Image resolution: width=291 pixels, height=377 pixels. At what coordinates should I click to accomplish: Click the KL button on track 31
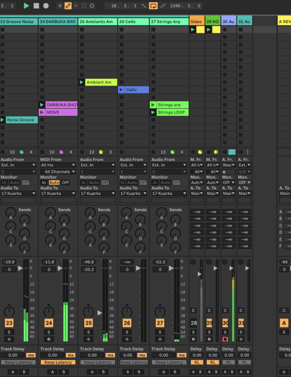(244, 362)
